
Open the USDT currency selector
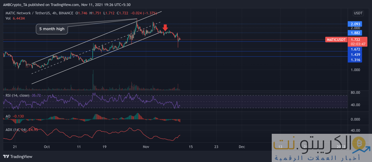[358, 13]
